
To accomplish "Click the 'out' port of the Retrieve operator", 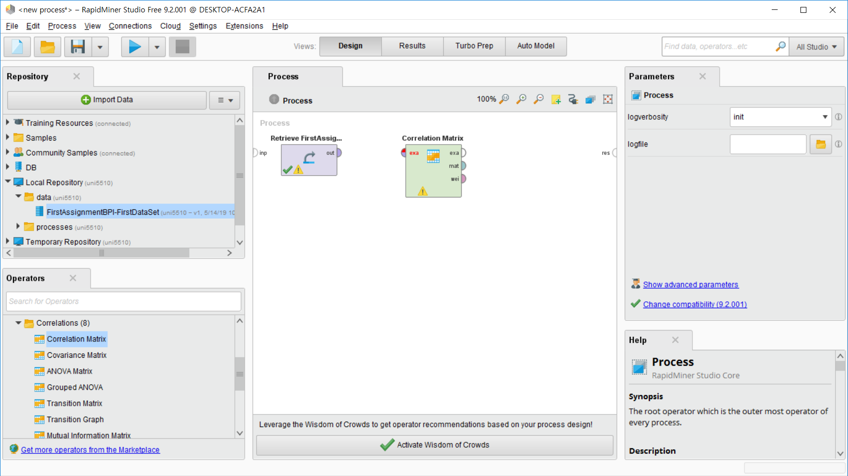I will click(339, 153).
